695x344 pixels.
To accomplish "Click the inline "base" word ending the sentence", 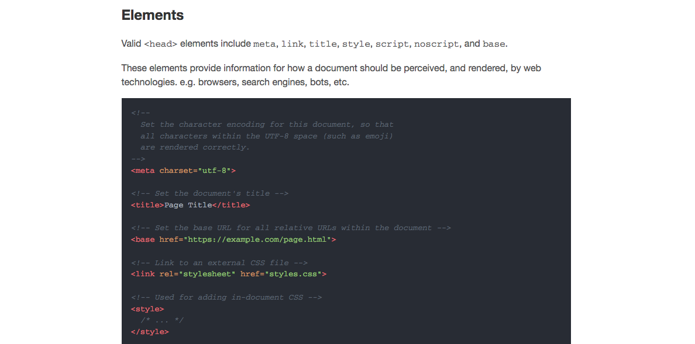I will [x=494, y=44].
